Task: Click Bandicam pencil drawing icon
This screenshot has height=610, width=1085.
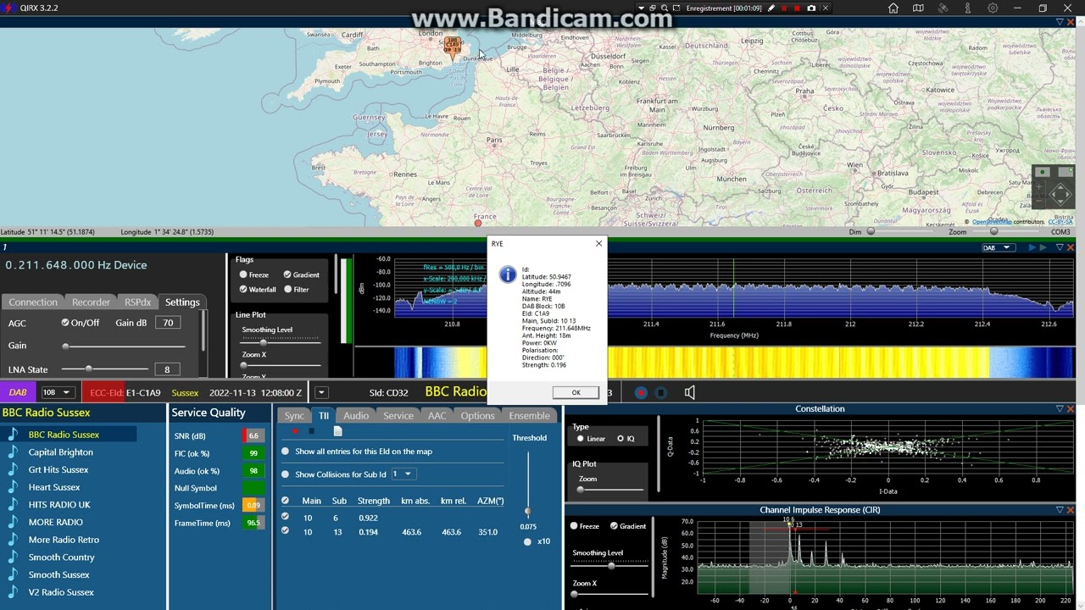Action: [771, 8]
